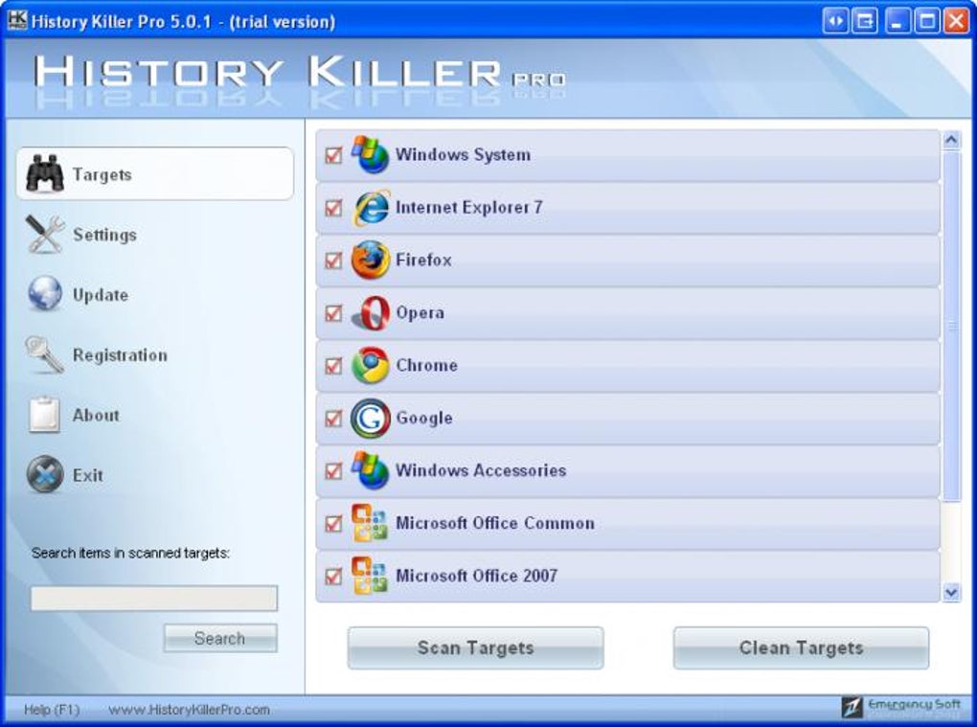Click the Update globe icon

click(45, 294)
